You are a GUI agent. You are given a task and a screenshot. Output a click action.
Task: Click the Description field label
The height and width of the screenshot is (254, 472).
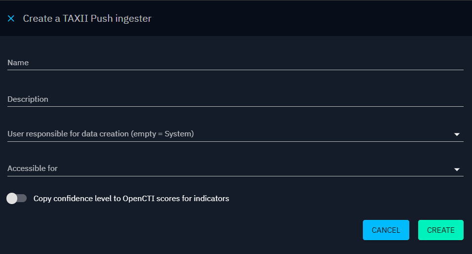click(28, 99)
